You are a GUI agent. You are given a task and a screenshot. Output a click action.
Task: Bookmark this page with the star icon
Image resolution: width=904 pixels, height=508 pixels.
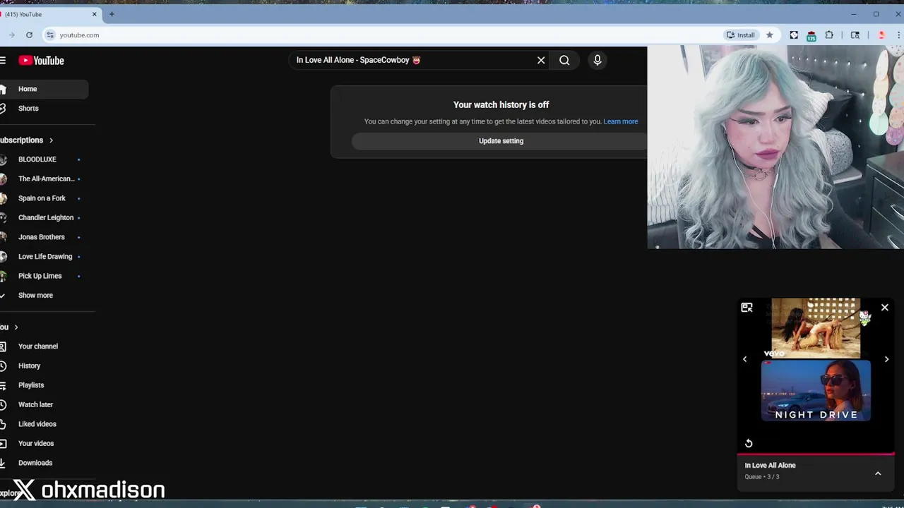[x=769, y=35]
